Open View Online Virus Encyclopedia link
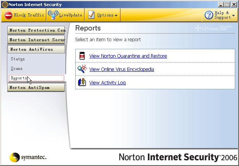 122,69
